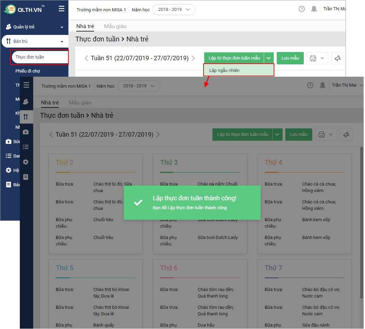The width and height of the screenshot is (365, 329).
Task: Select Mẫu giáo tab in front window
Action: pyautogui.click(x=80, y=103)
